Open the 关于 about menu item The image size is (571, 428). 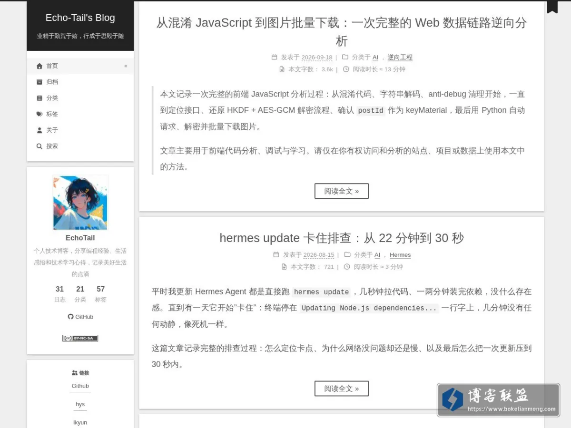(80, 130)
